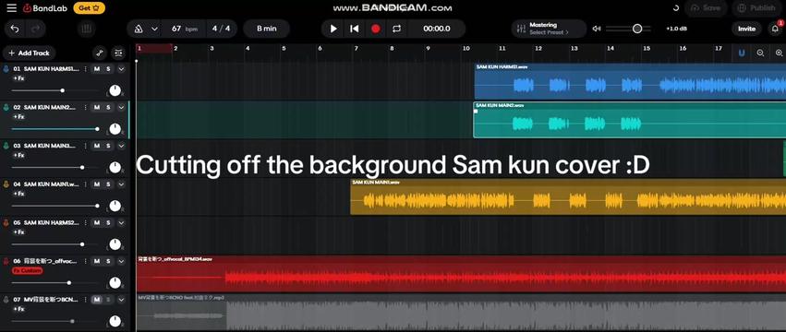Open Fx Custom on track 06
Screen dimensions: 786x332
(x=27, y=270)
